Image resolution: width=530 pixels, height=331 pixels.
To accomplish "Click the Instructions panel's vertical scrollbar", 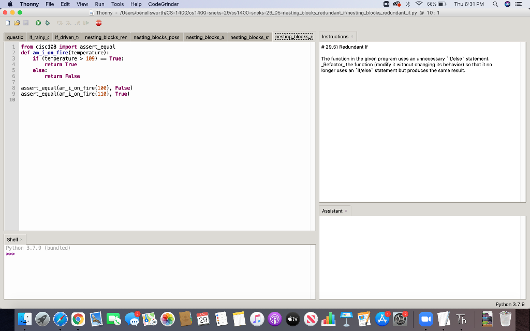I will pos(523,122).
